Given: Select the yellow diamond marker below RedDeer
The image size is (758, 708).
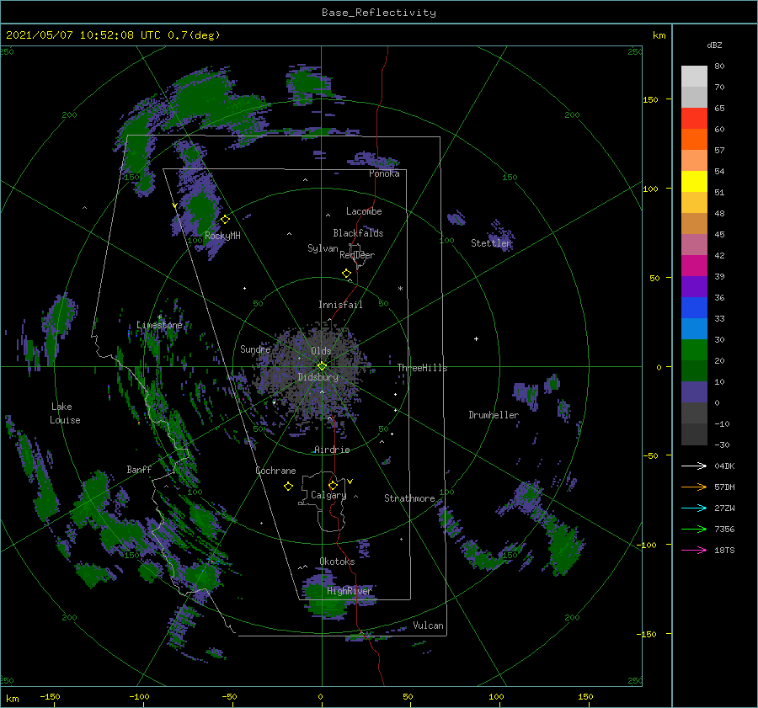Looking at the screenshot, I should pos(347,274).
